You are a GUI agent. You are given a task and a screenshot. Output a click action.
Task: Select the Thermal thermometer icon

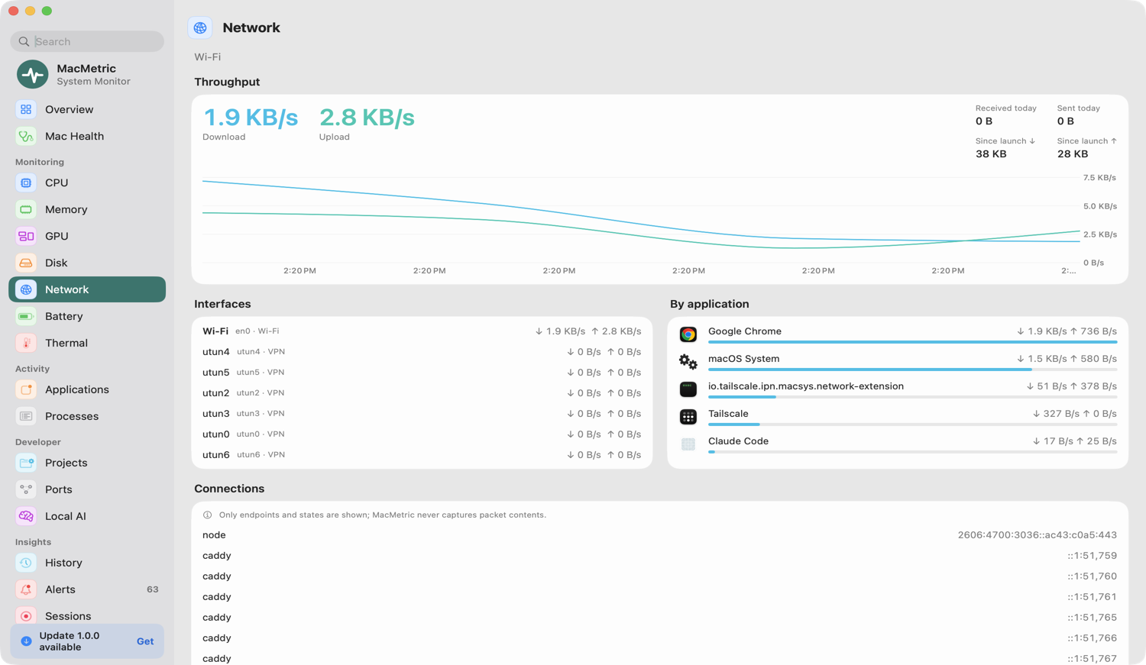[x=26, y=343]
